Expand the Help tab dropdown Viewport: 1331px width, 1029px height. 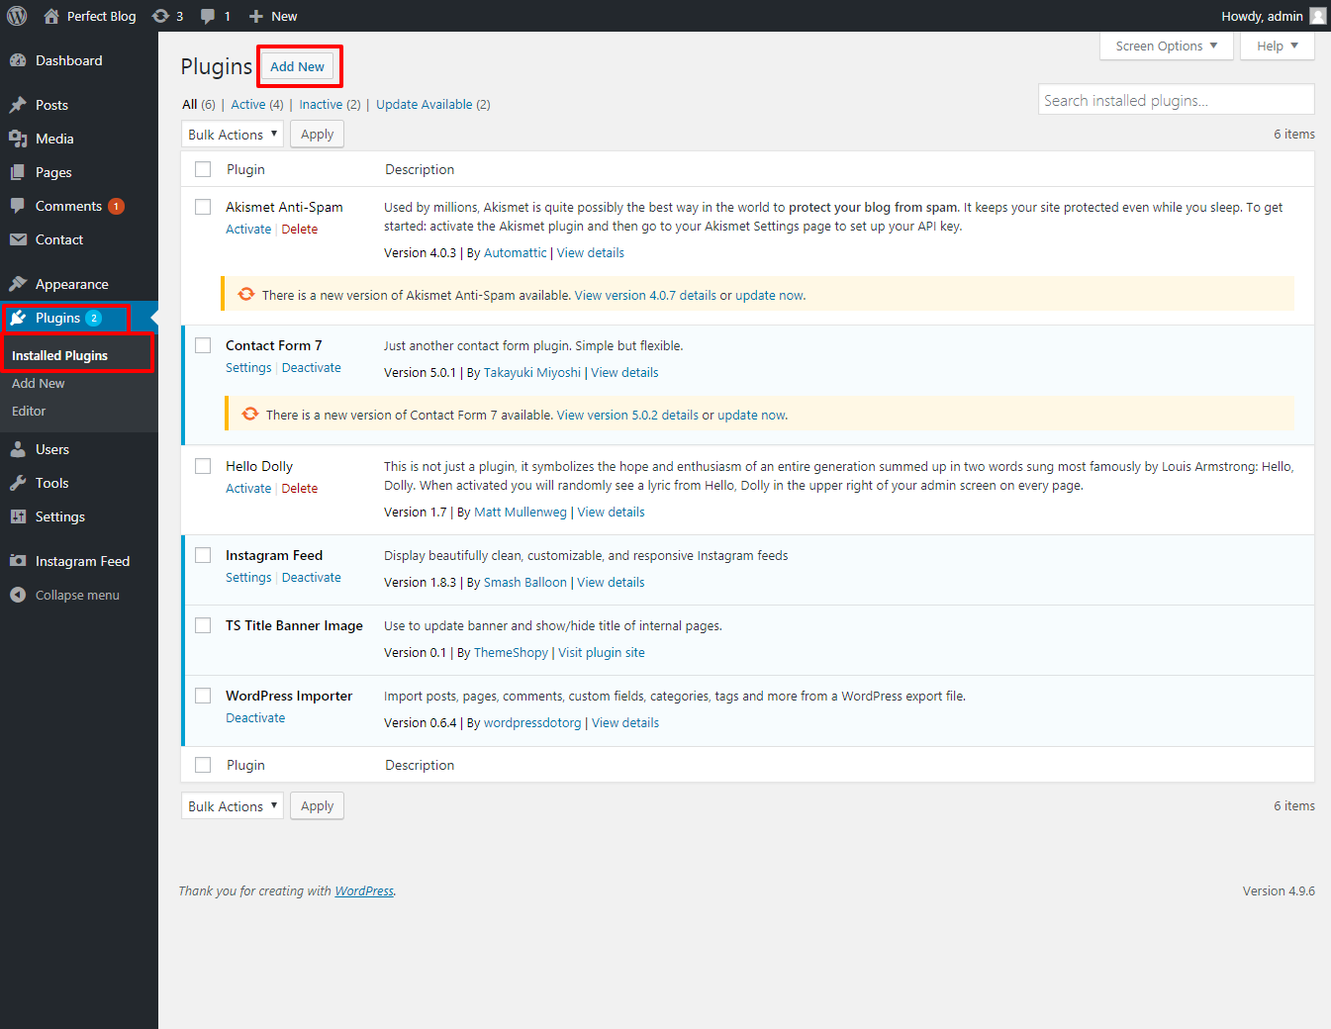pos(1277,47)
